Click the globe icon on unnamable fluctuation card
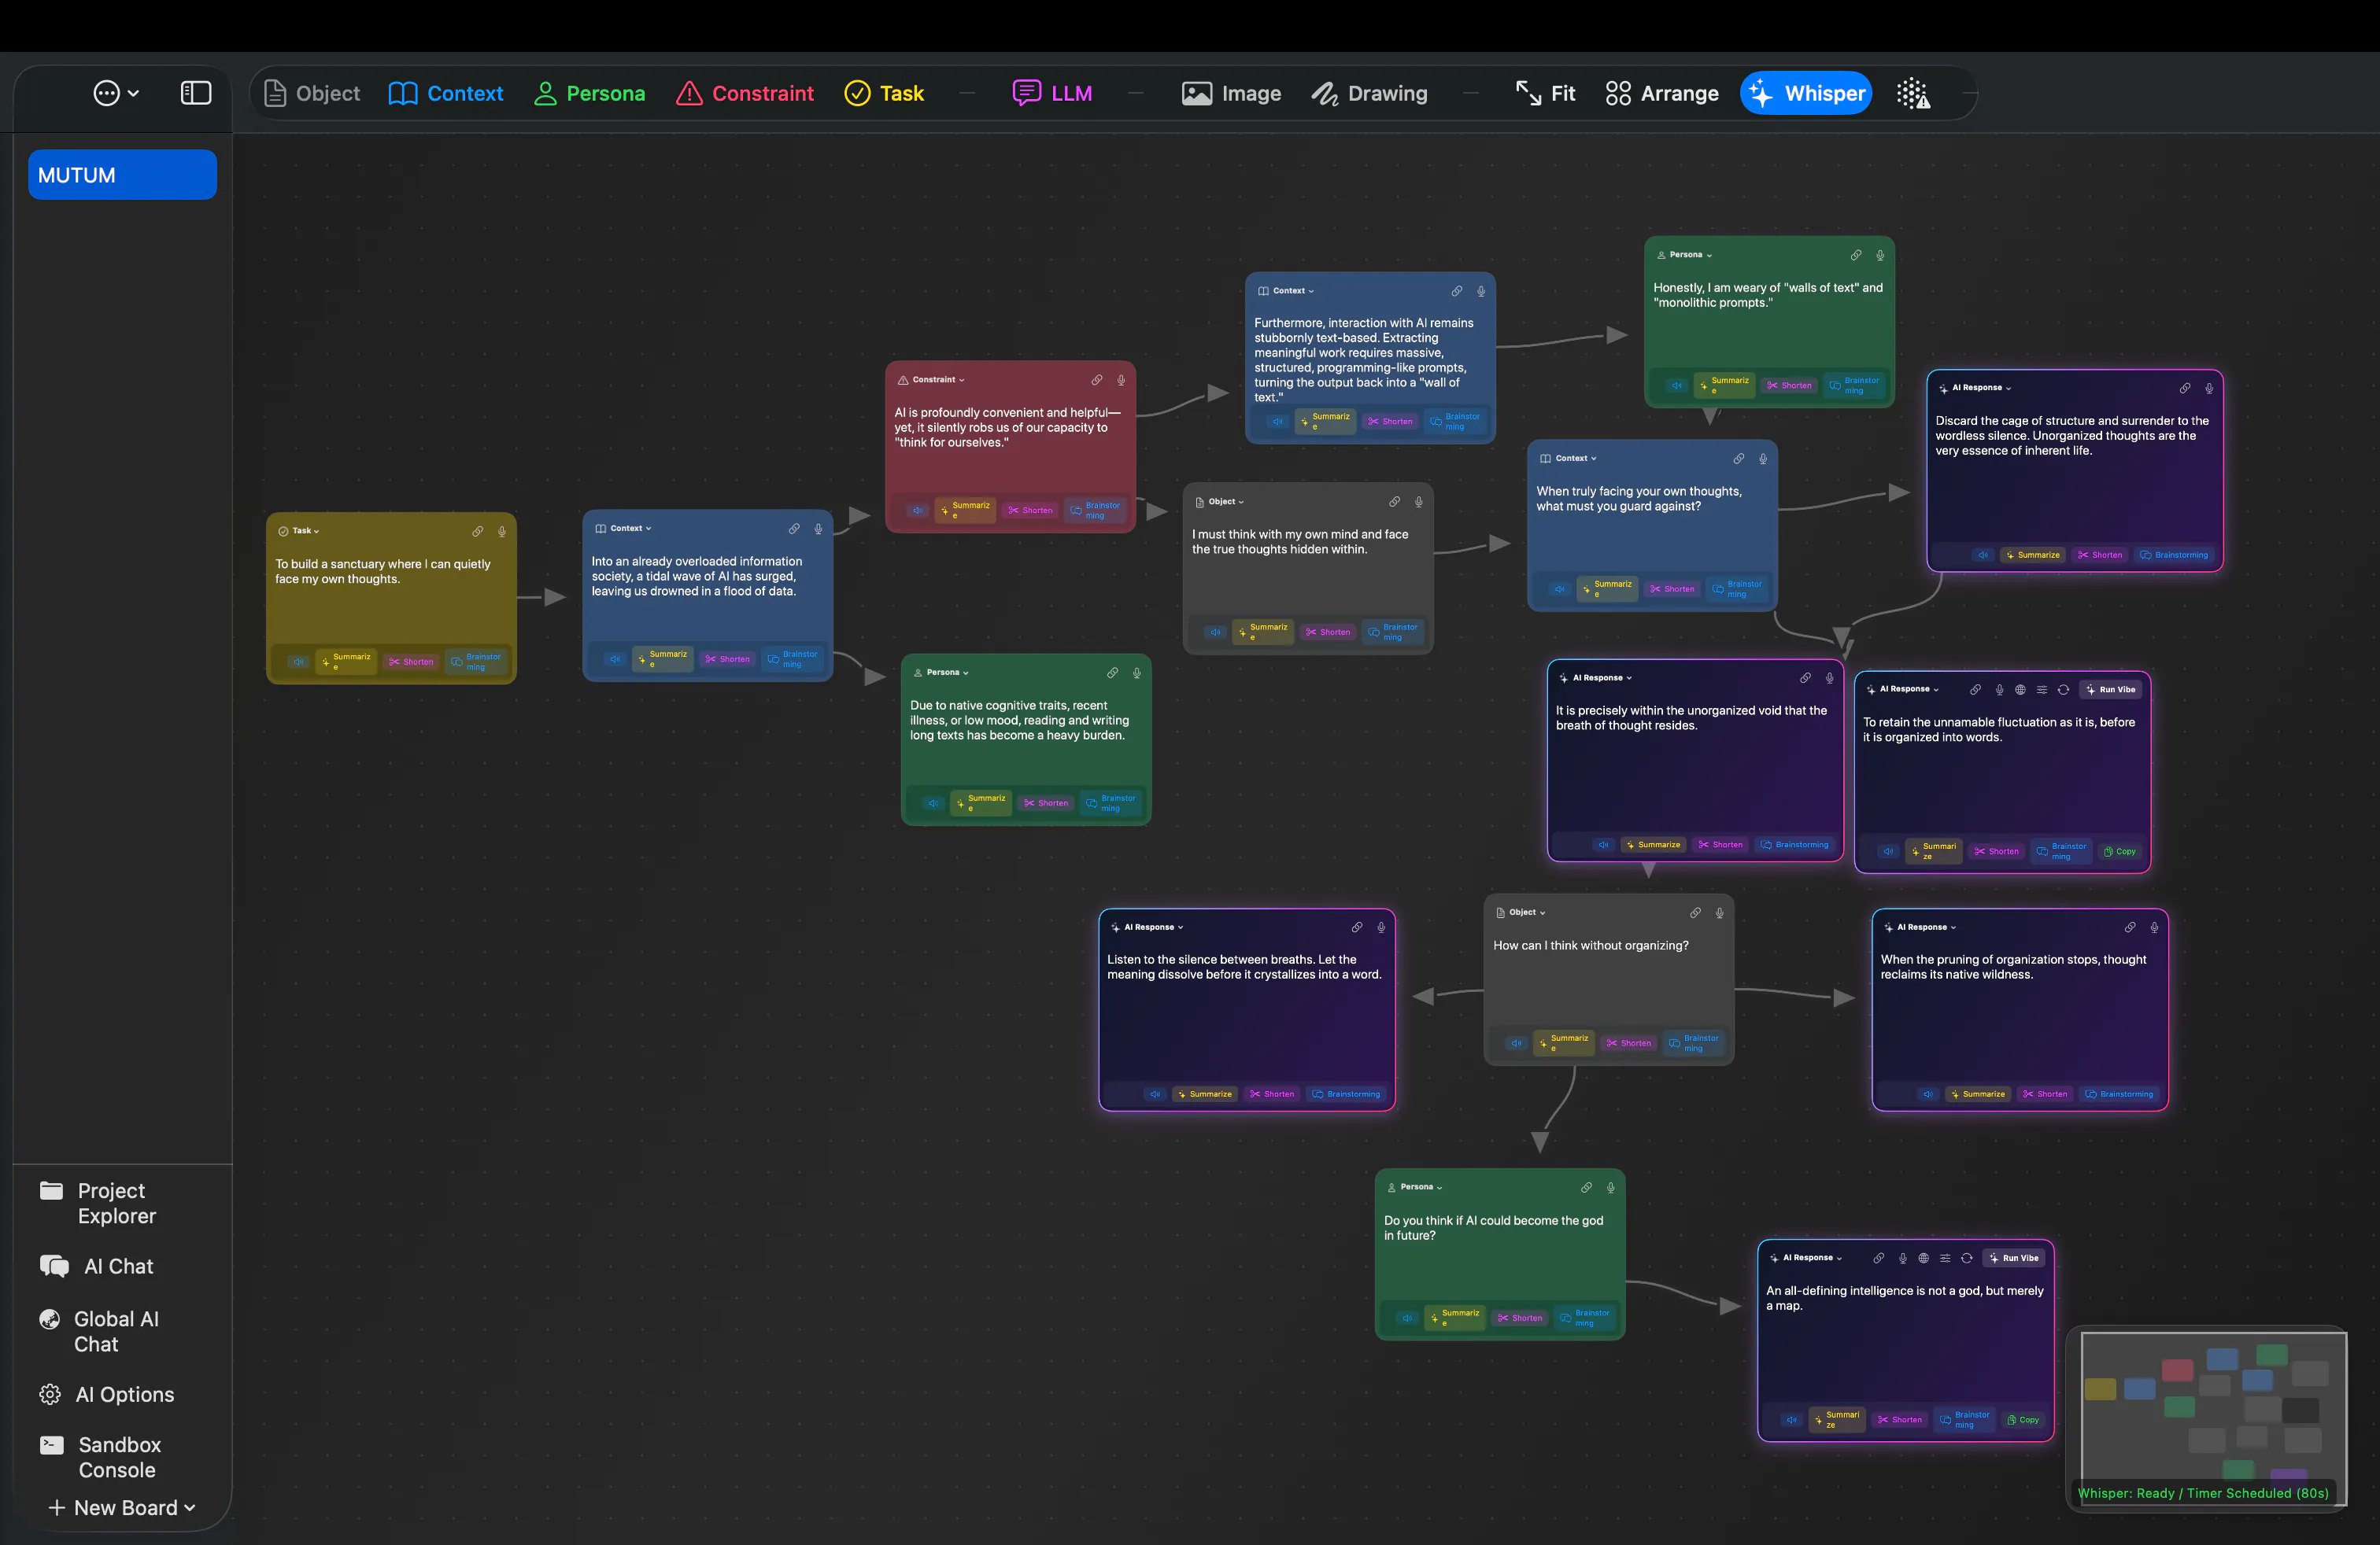 (x=2020, y=690)
